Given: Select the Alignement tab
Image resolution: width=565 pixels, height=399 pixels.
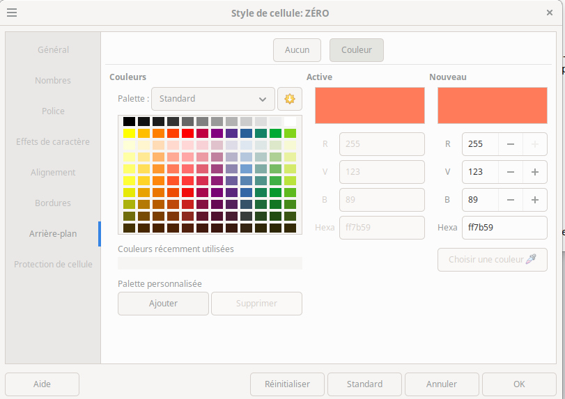Looking at the screenshot, I should (53, 173).
